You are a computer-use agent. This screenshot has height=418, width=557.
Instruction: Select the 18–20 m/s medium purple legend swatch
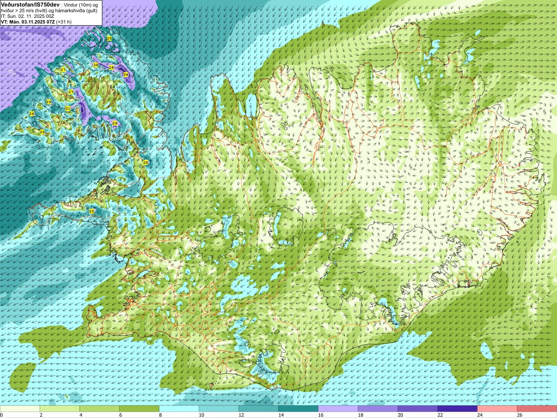(x=378, y=408)
